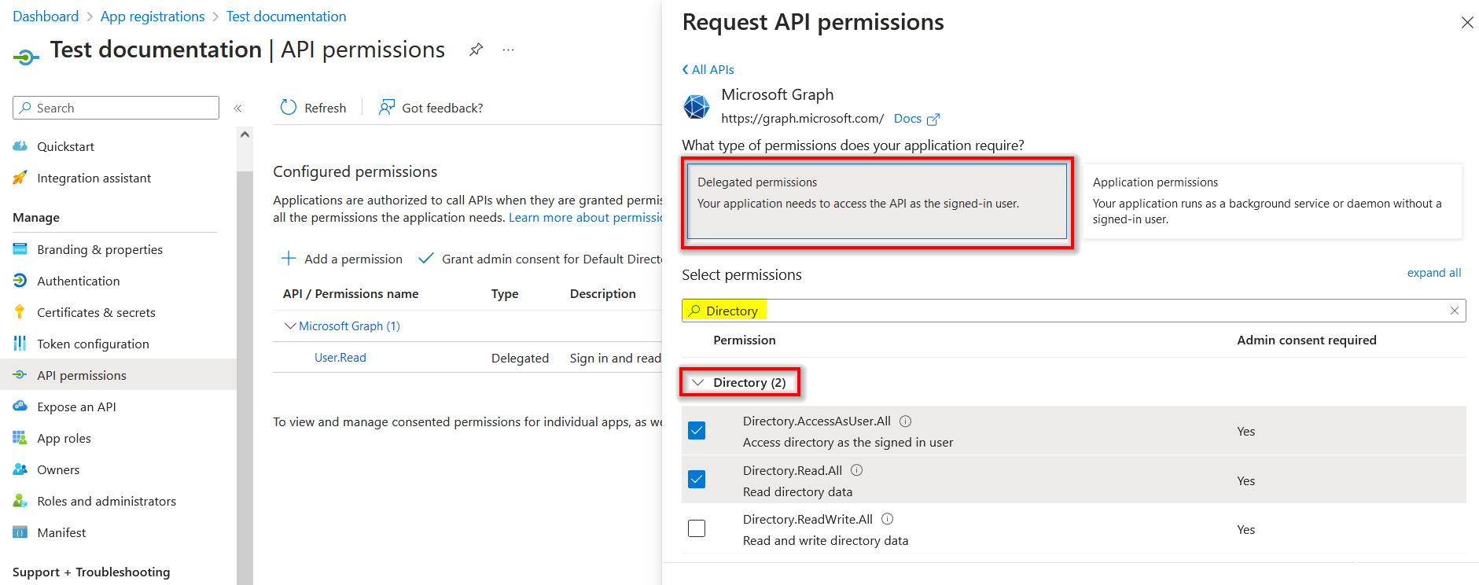Go back to All APIs
The width and height of the screenshot is (1479, 585).
[708, 69]
